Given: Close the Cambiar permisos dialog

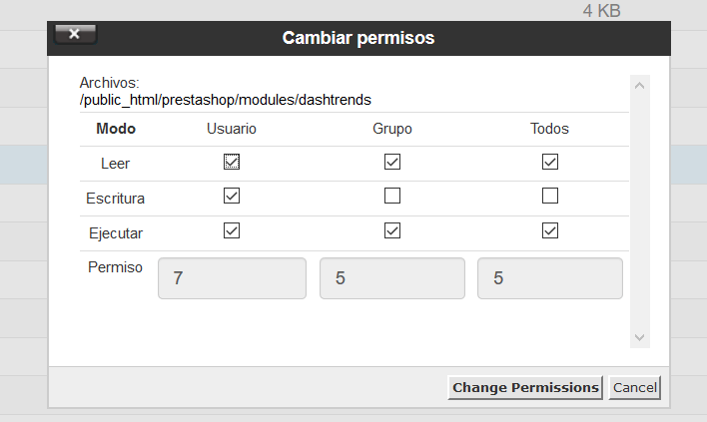Looking at the screenshot, I should 75,34.
